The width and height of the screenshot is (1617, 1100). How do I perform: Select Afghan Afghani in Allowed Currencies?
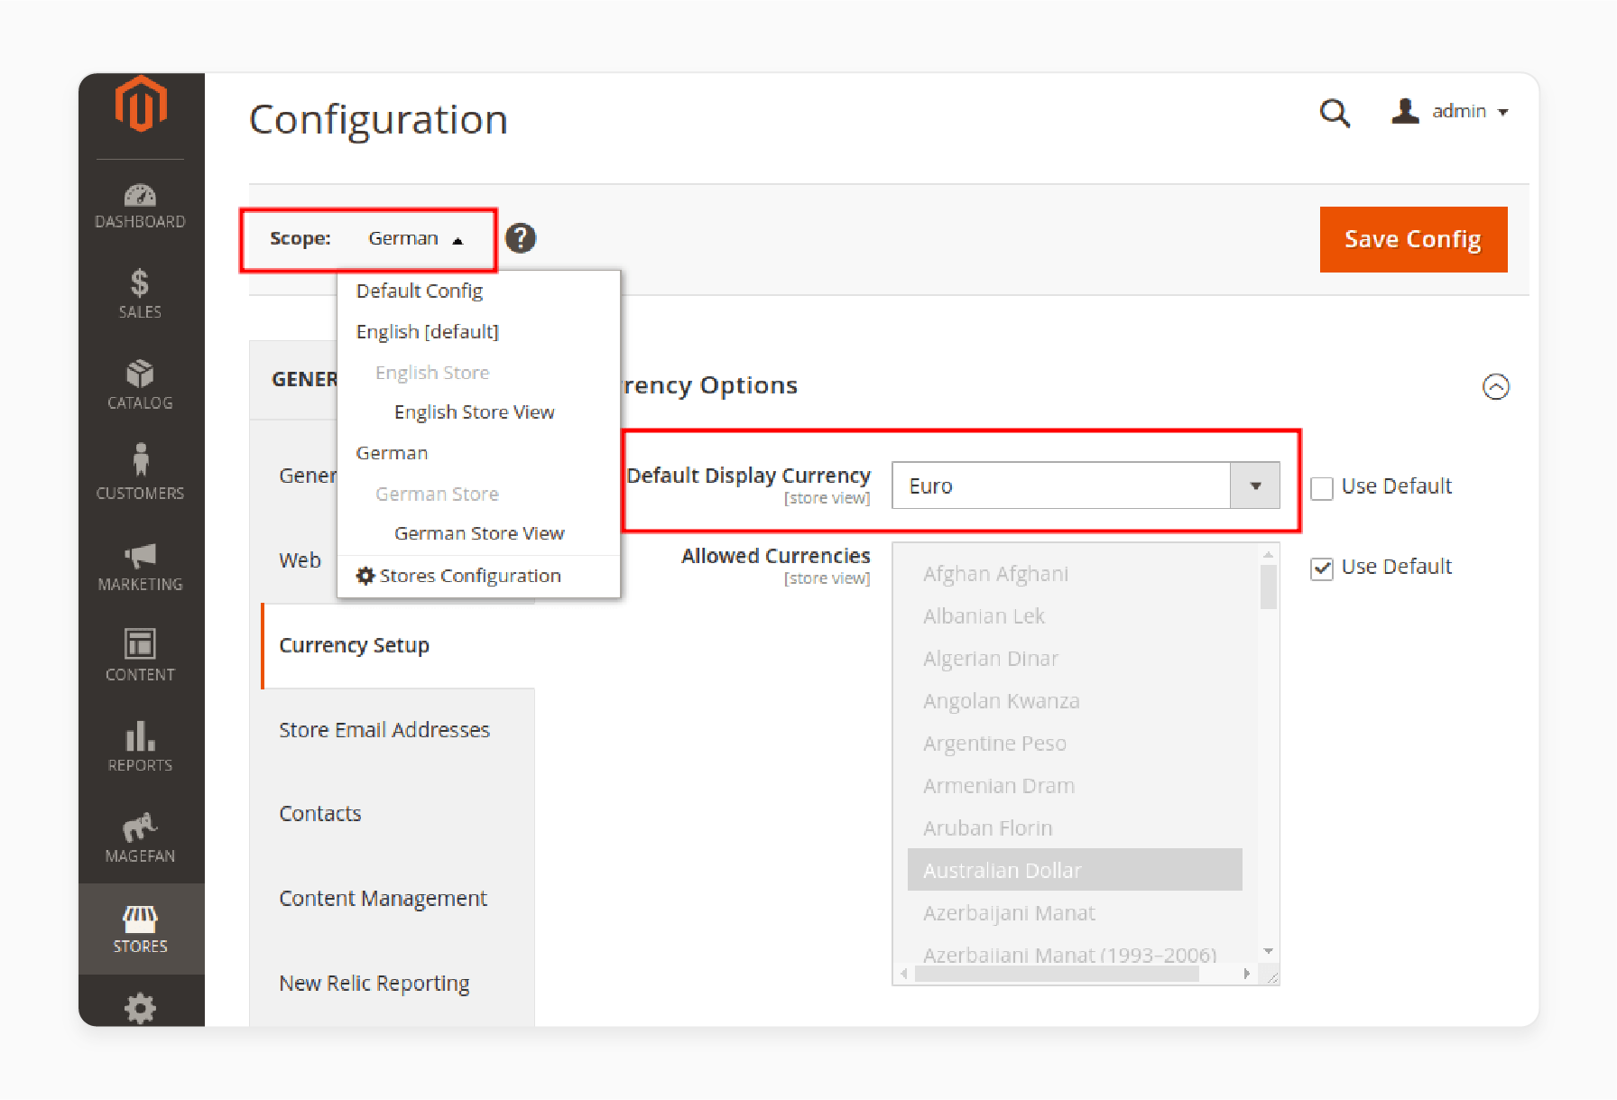(1075, 574)
